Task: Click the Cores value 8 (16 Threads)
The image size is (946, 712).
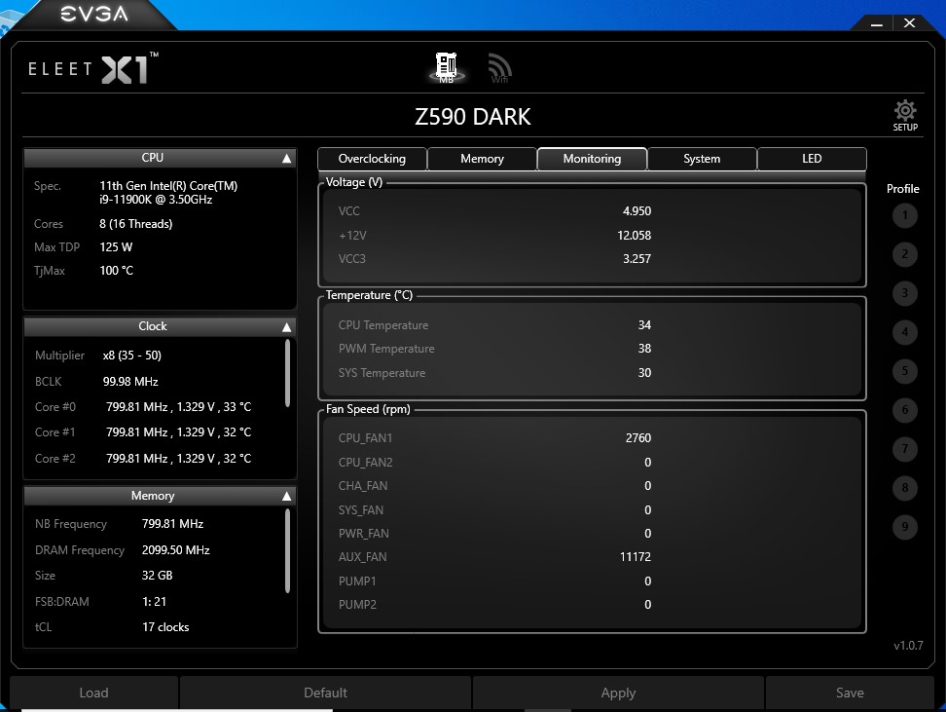Action: click(135, 224)
